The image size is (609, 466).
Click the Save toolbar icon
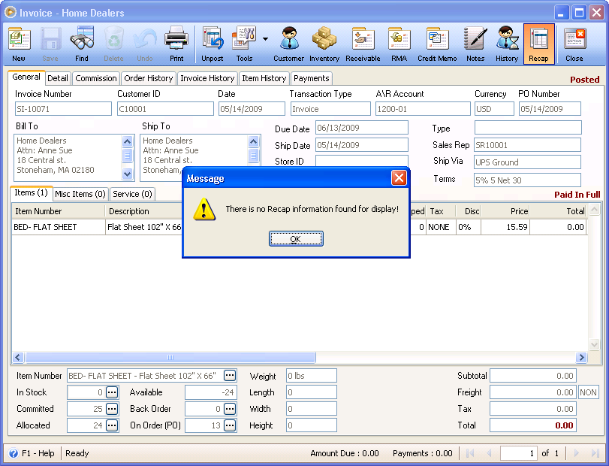coord(50,39)
